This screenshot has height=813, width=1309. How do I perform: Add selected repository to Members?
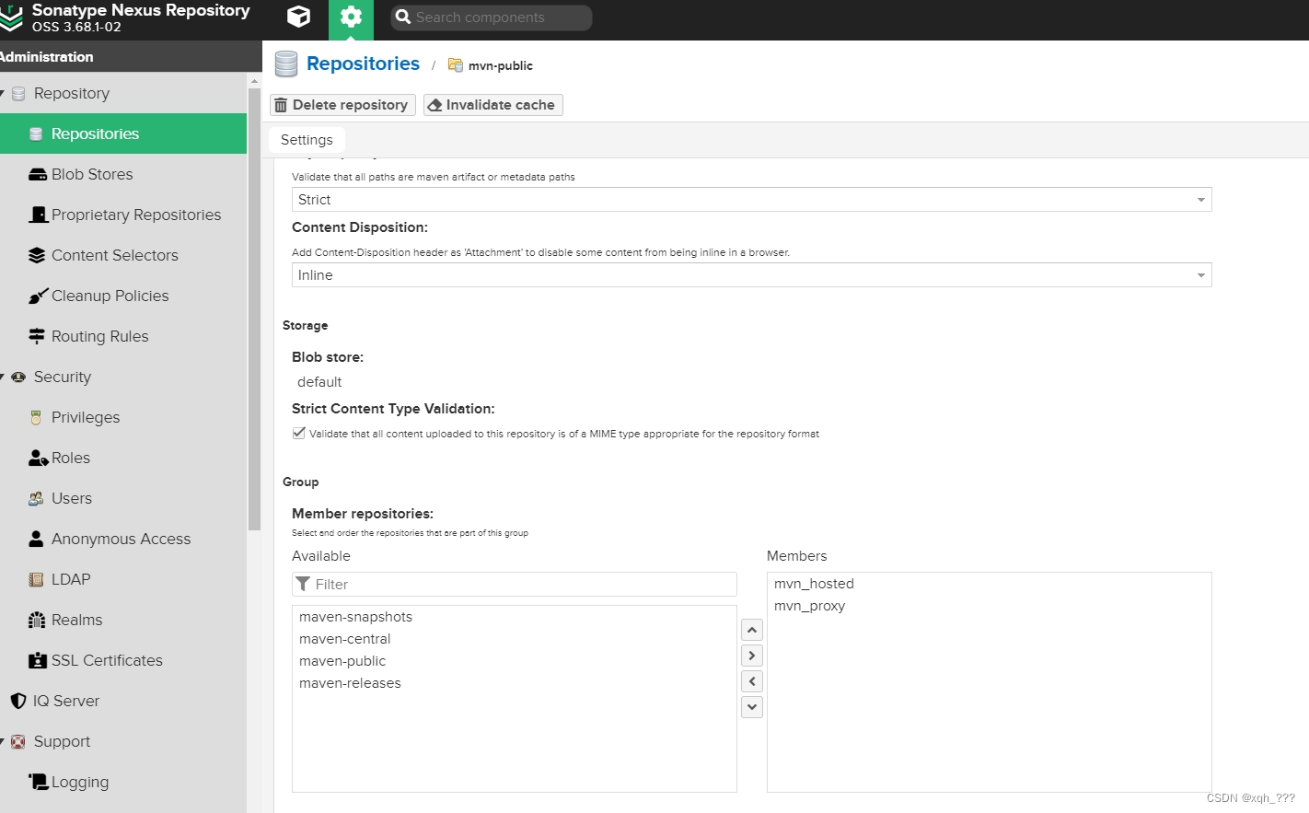(x=752, y=656)
